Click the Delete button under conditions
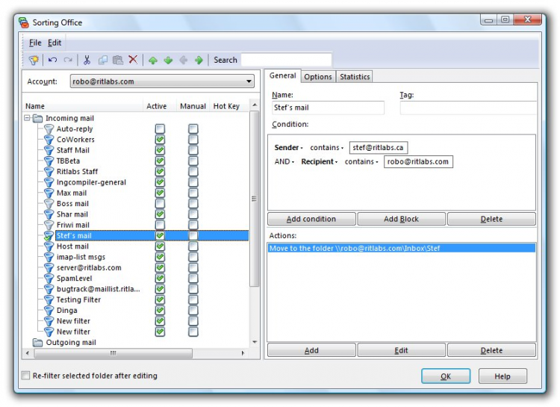This screenshot has height=407, width=560. coord(491,219)
